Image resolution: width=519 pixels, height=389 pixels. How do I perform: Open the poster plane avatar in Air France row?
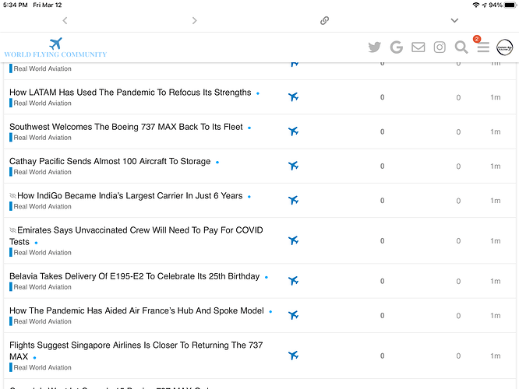coord(293,315)
